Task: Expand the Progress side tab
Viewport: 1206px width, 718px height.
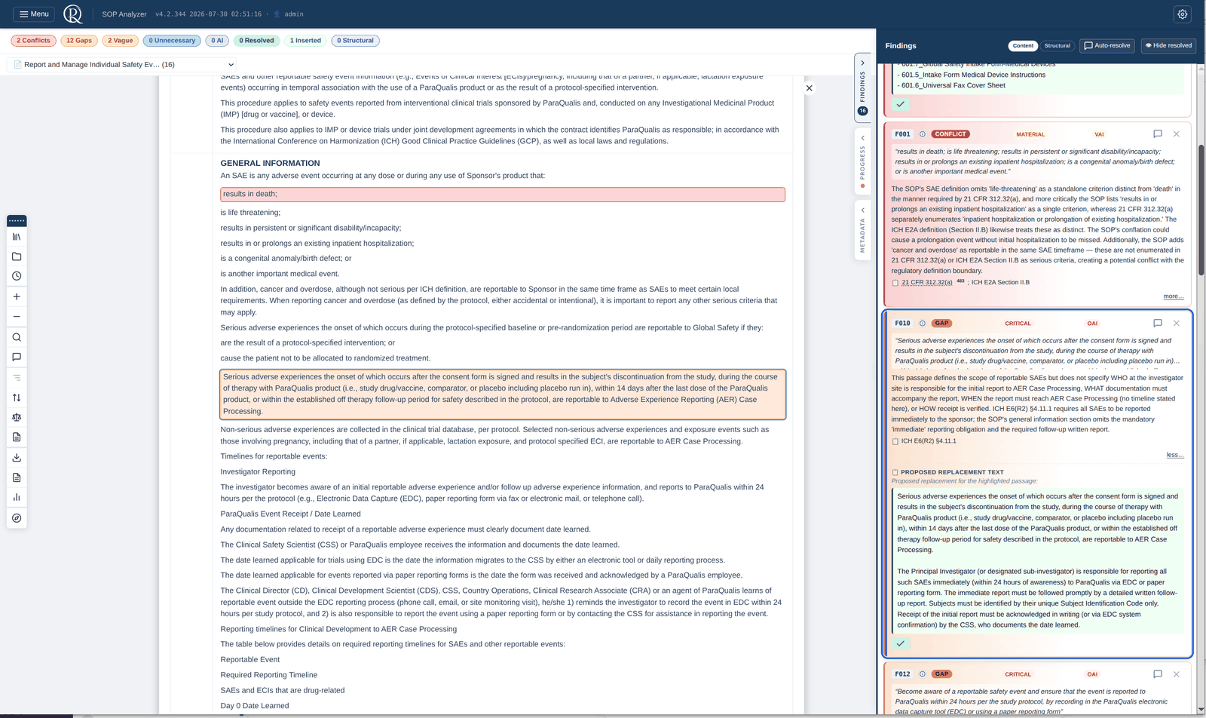Action: click(x=863, y=161)
